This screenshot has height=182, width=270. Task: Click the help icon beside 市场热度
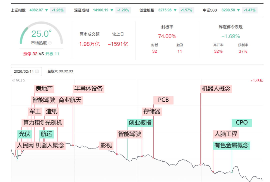50,43
